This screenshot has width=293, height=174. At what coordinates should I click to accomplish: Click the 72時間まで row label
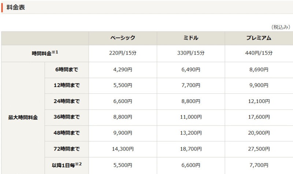click(x=66, y=149)
